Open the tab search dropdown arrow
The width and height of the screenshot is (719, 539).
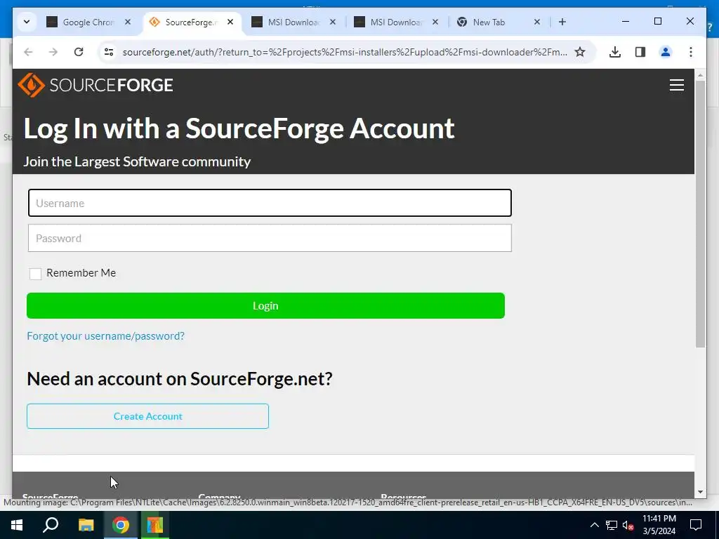point(27,22)
